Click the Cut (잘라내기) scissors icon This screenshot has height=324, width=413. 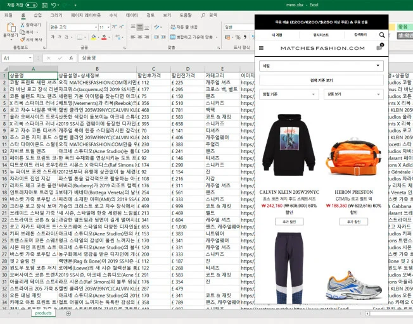click(x=23, y=25)
